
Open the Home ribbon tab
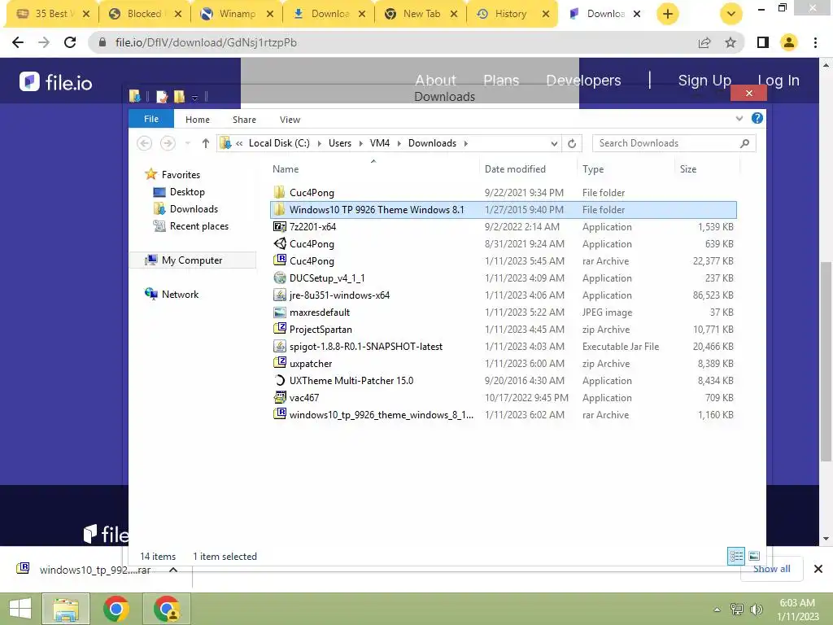198,120
